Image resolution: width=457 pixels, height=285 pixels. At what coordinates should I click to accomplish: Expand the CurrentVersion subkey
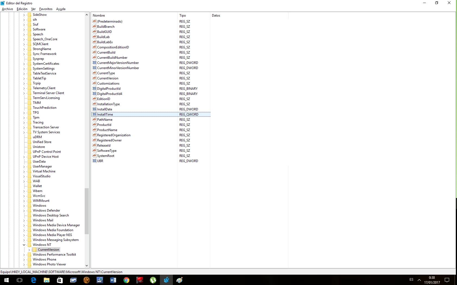point(29,250)
